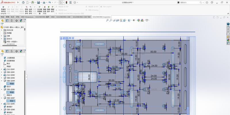Select the 草图6 sketch in the tree
The width and height of the screenshot is (230, 115).
click(10, 84)
